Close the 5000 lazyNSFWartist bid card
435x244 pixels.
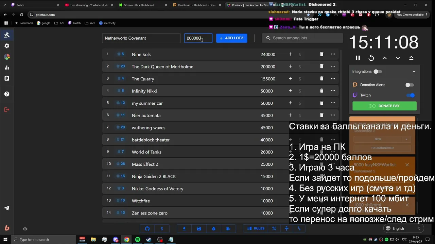tap(407, 165)
